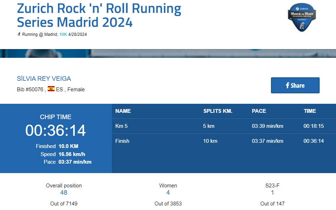
Task: Click the Finished 10.0 KM value
Action: (x=69, y=146)
